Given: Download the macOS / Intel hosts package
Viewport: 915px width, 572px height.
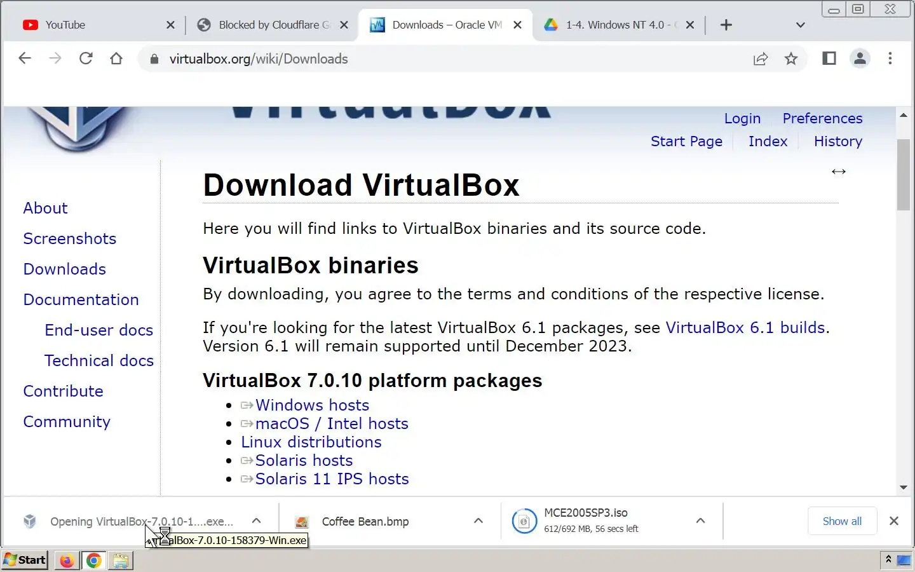Looking at the screenshot, I should [x=332, y=423].
